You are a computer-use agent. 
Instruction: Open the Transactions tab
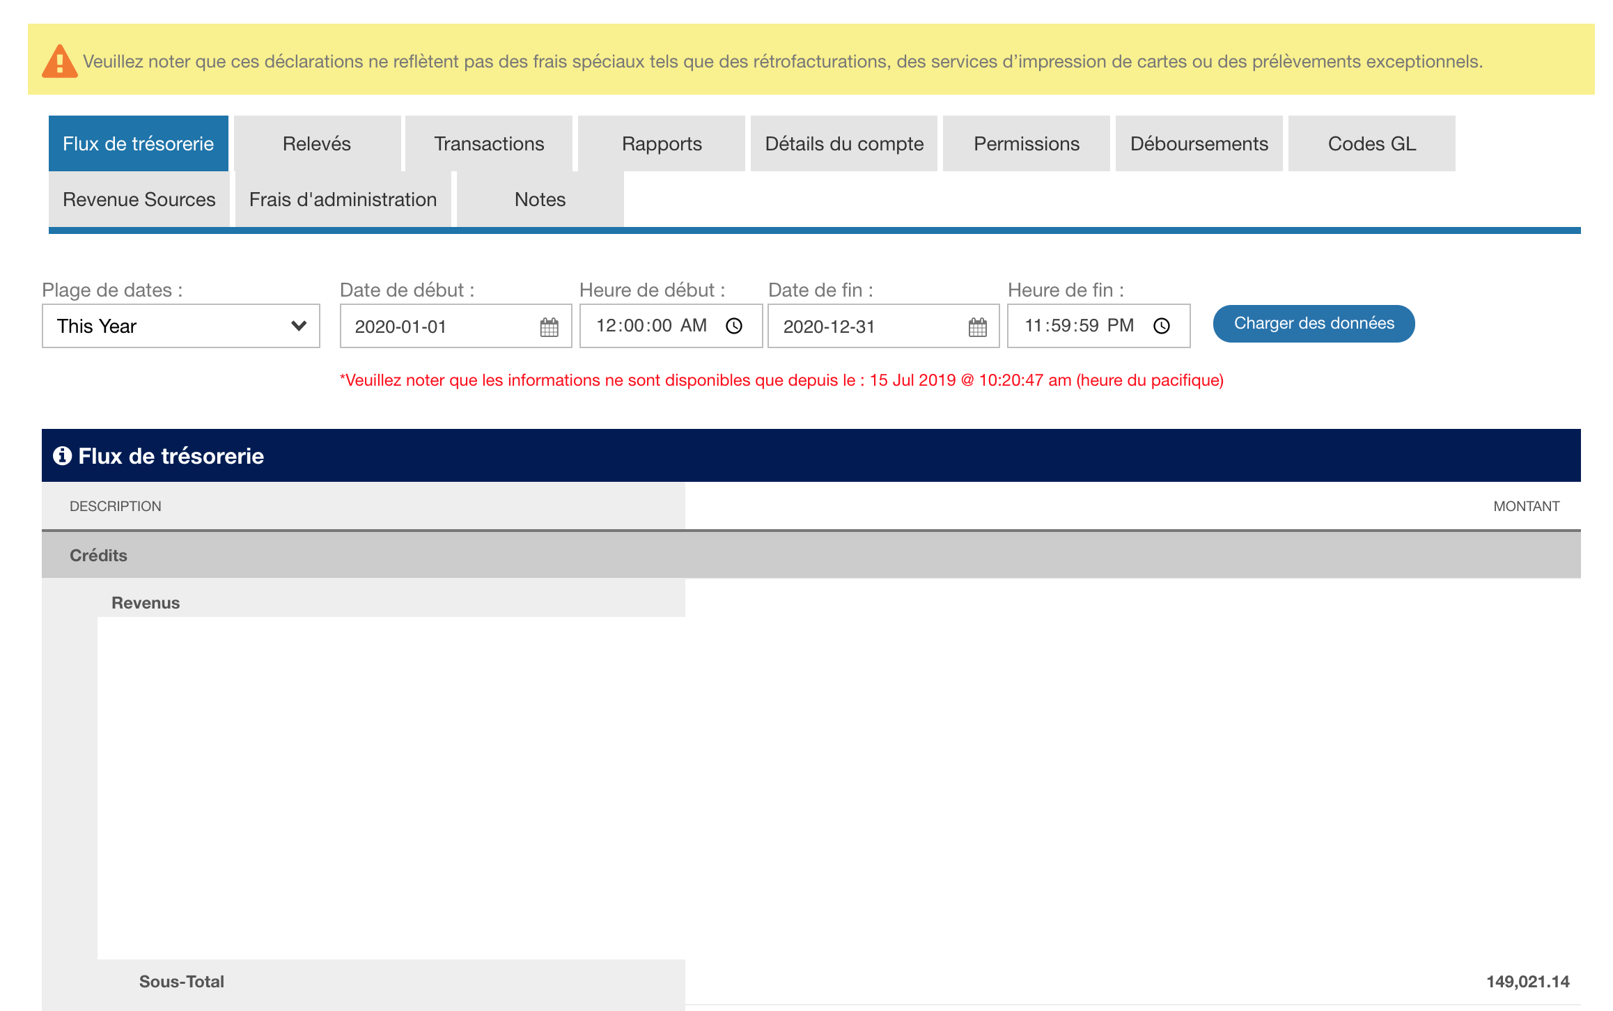coord(489,143)
